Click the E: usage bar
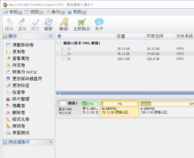This screenshot has width=194, height=158. tap(167, 104)
